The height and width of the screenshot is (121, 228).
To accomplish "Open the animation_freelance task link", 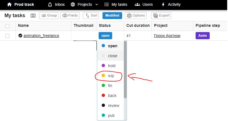I will [x=41, y=36].
